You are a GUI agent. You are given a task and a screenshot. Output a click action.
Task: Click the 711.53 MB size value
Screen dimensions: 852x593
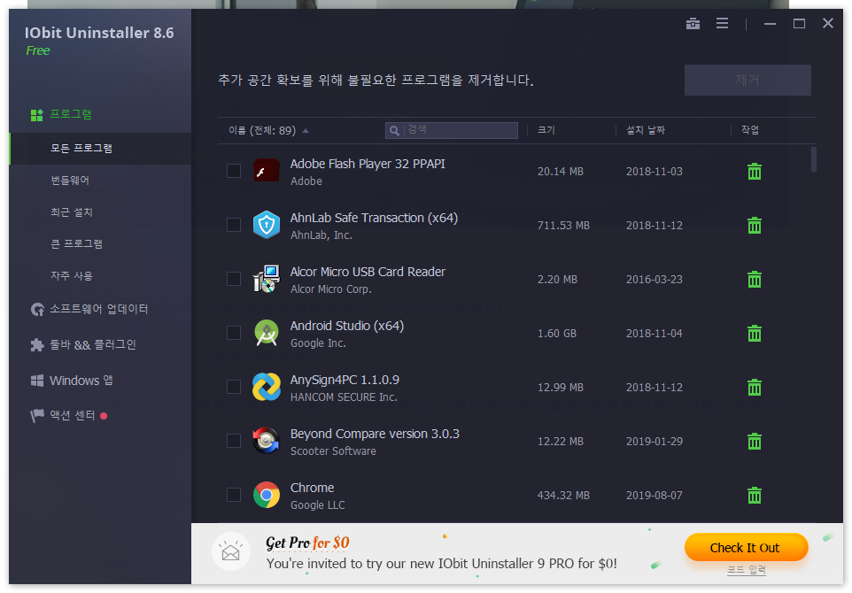563,226
